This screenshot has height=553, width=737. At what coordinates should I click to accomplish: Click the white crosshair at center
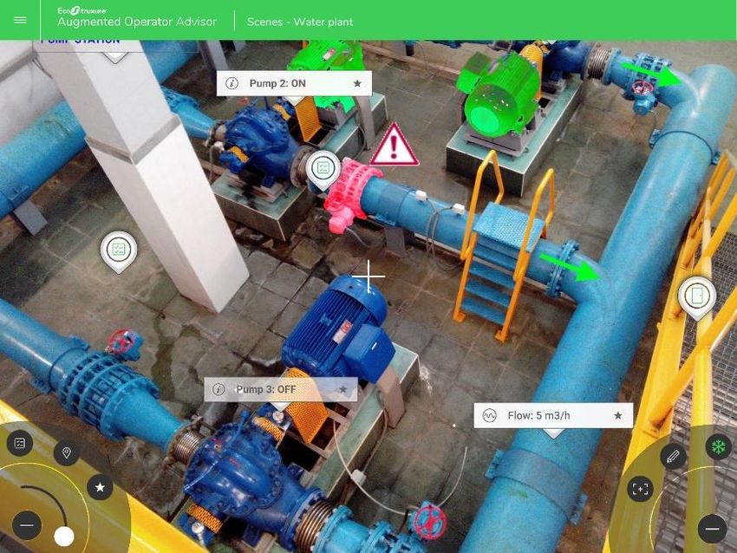(368, 276)
